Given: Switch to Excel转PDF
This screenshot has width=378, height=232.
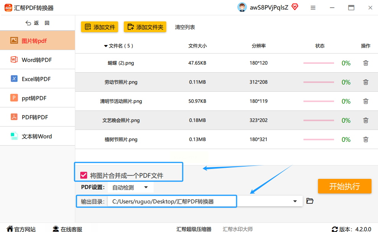Looking at the screenshot, I should [37, 79].
